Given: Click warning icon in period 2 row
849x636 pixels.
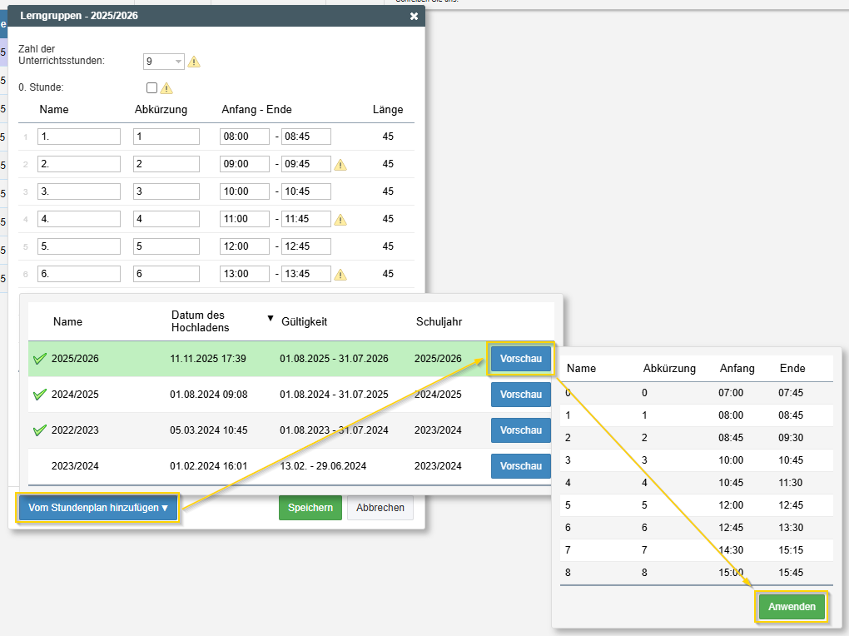Looking at the screenshot, I should click(340, 165).
